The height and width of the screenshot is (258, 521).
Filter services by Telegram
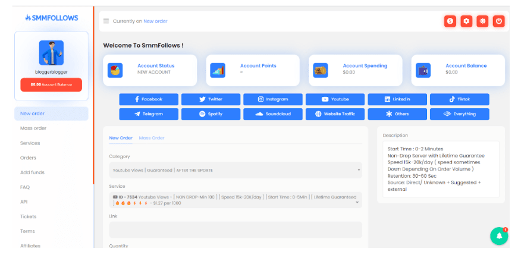point(149,114)
